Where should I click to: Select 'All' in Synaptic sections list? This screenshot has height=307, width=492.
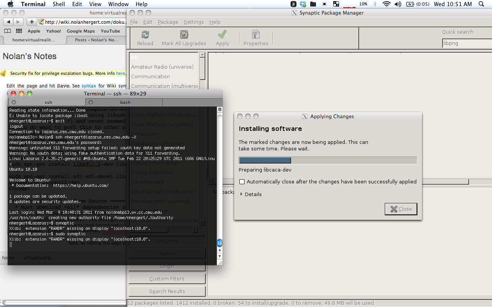tap(164, 57)
